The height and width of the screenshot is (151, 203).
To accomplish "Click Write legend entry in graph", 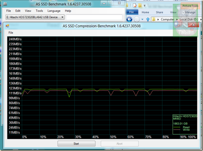I will [186, 130].
